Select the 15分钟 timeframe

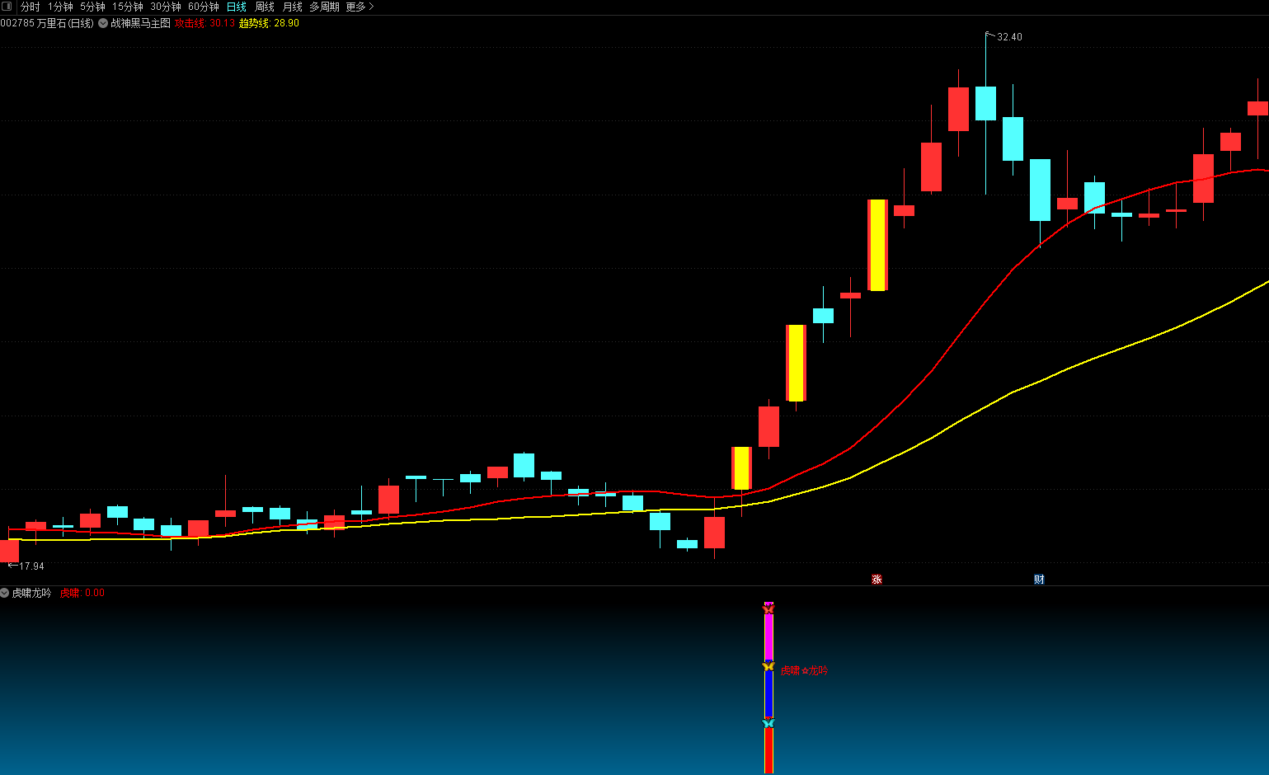click(x=128, y=7)
